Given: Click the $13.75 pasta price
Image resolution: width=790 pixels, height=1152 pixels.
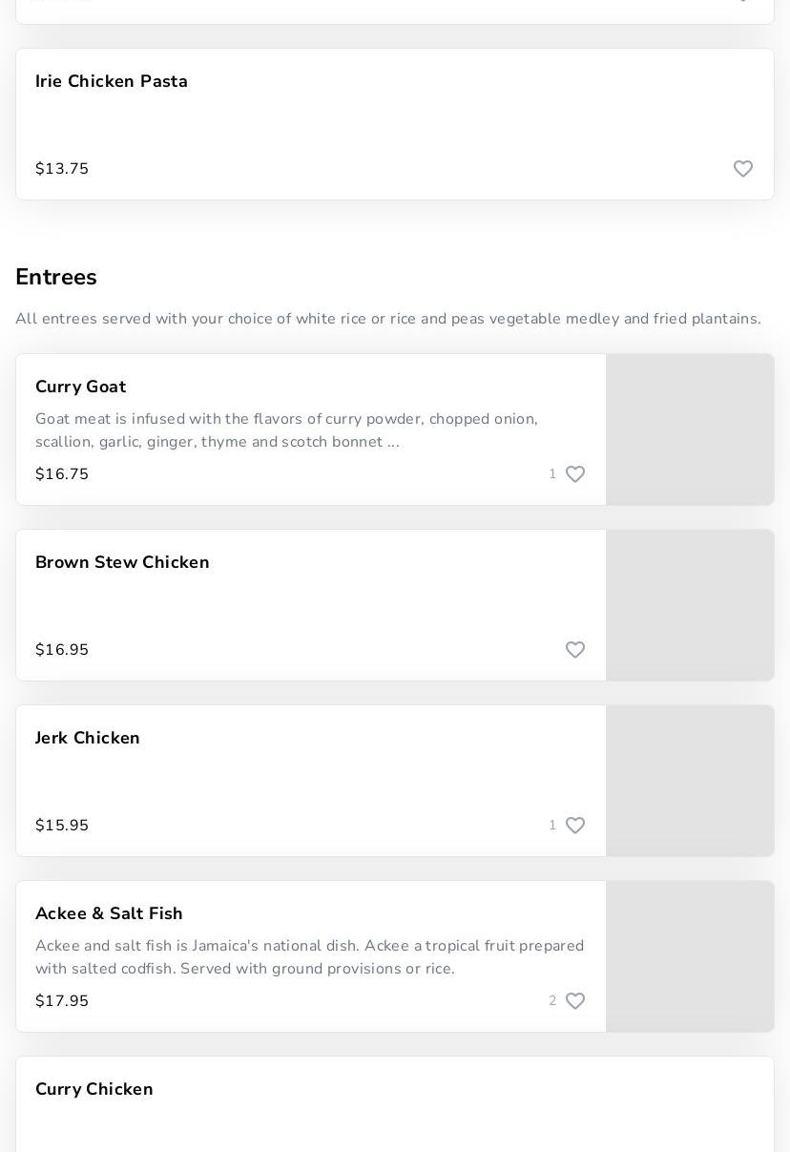Looking at the screenshot, I should coord(62,169).
